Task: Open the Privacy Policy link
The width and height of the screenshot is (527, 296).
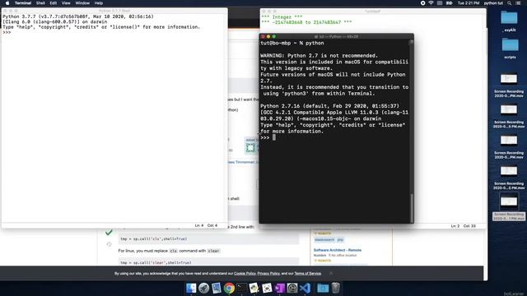Action: pyautogui.click(x=268, y=274)
